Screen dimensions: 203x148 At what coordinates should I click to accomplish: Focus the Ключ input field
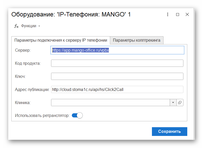point(117,76)
